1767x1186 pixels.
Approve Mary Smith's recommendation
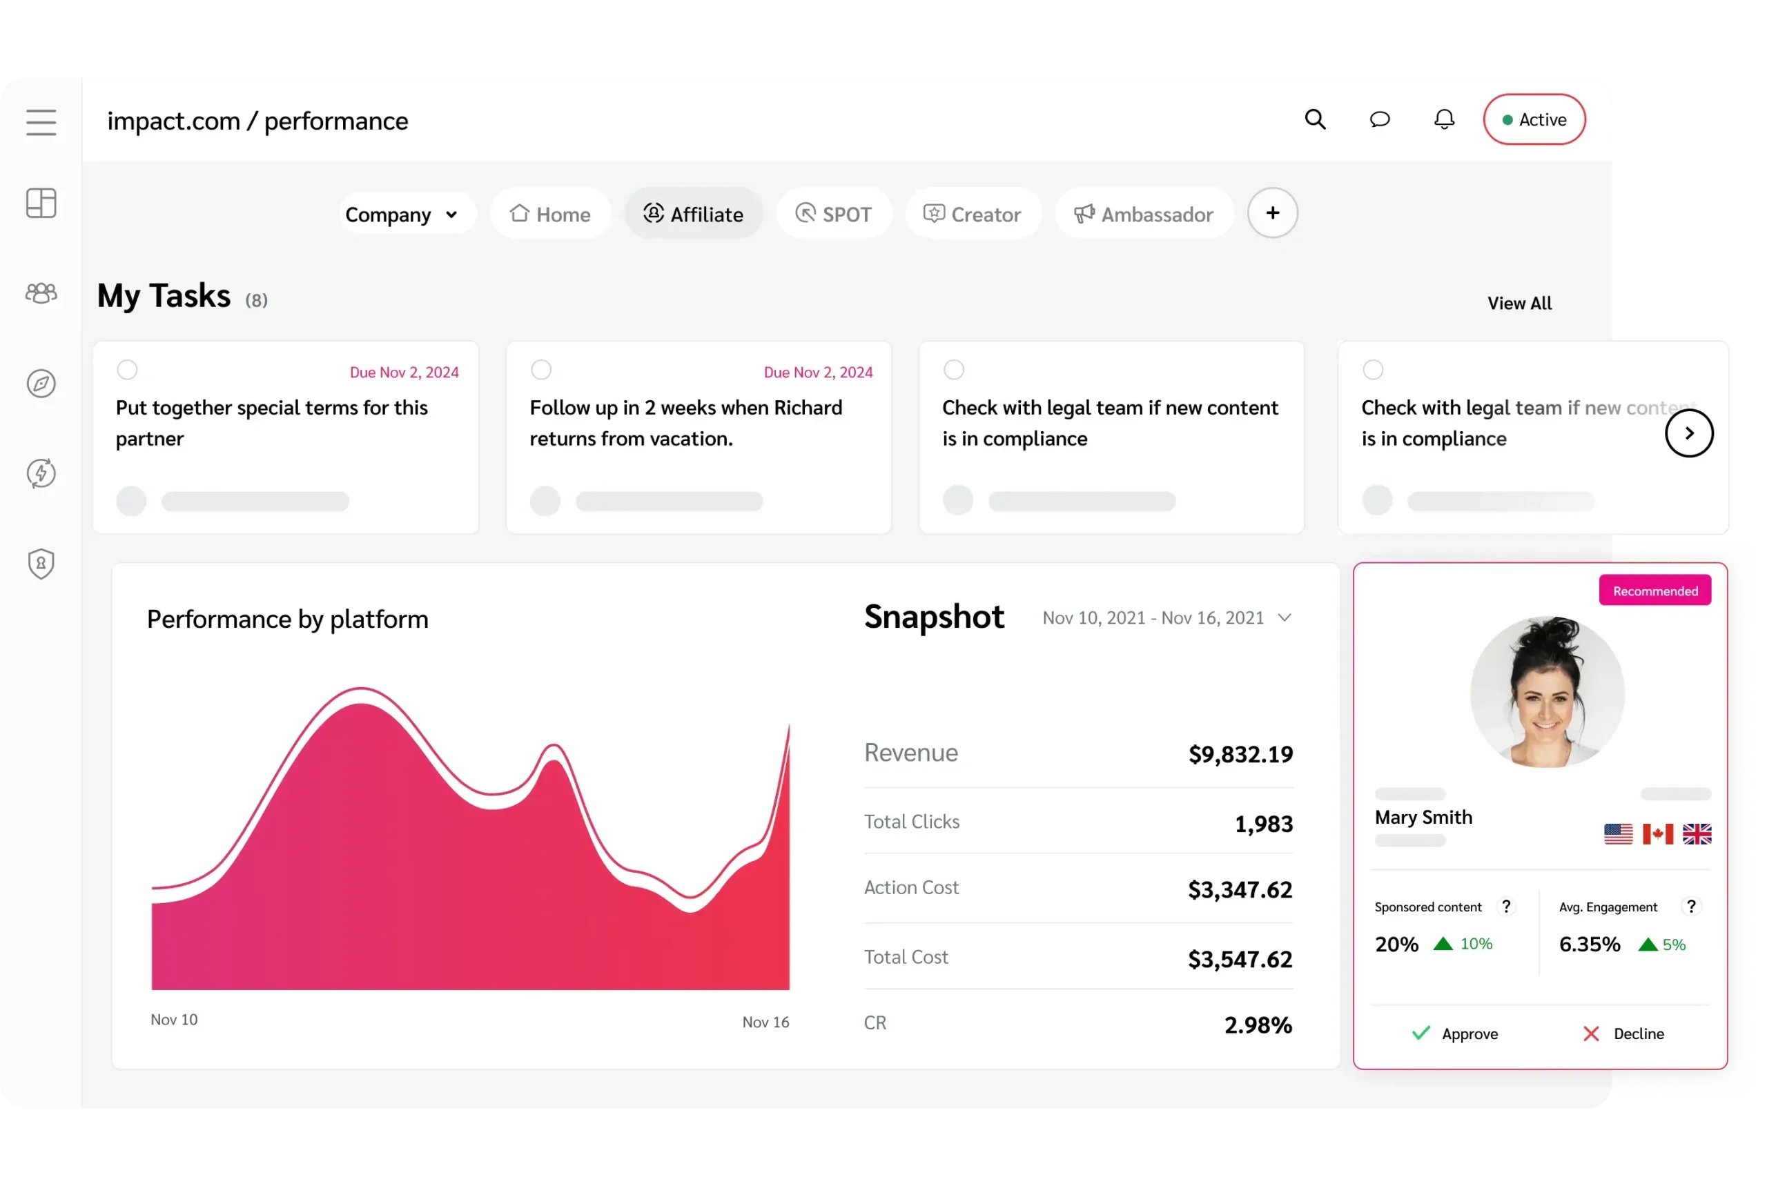[x=1454, y=1034]
